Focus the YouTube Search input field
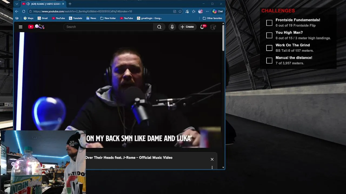Screen dimensions: 346x194 (108, 27)
